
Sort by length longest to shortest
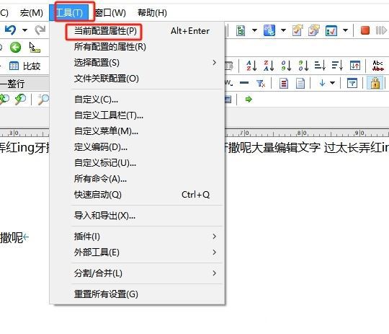[x=337, y=66]
